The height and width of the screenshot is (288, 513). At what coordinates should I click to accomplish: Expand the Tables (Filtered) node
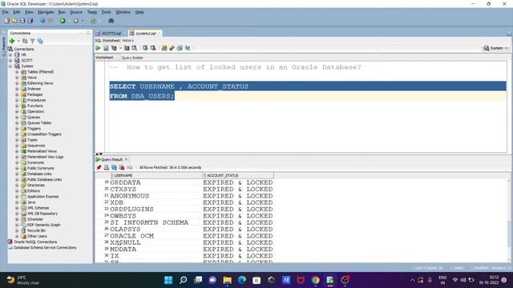(17, 72)
